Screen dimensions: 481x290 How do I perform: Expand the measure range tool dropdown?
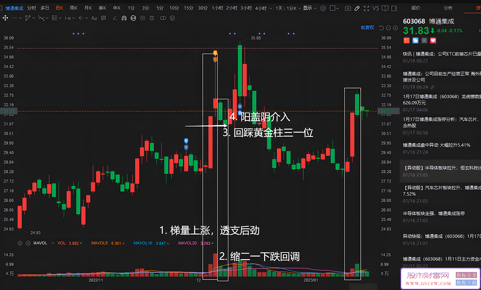click(x=74, y=18)
